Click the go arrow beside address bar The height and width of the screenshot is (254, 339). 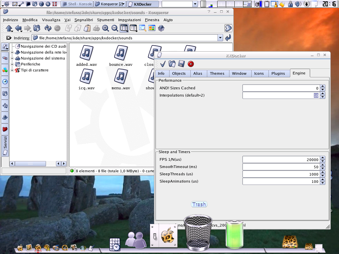tap(228, 38)
